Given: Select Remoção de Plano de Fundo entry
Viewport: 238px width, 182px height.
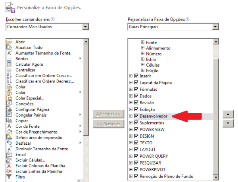Looking at the screenshot, I should coord(166,176).
